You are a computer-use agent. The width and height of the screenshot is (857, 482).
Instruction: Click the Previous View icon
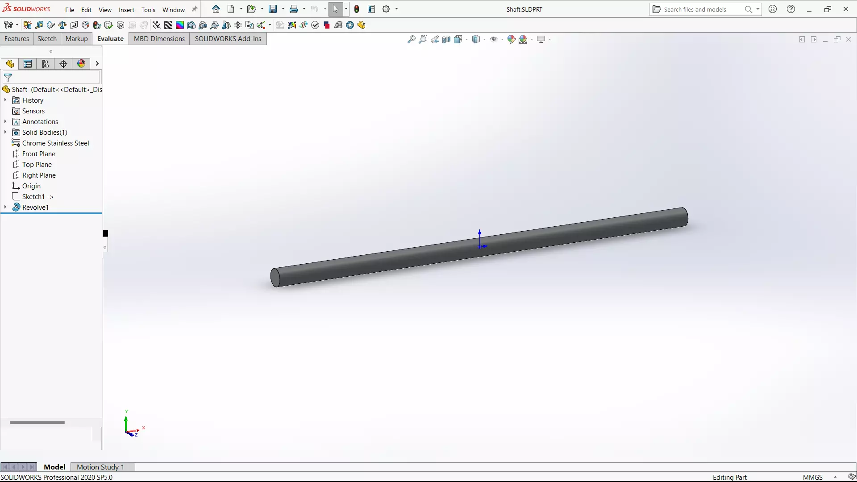pos(435,39)
